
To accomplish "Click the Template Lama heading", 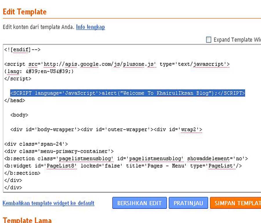I will [27, 220].
